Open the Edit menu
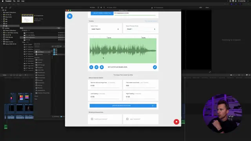Screen dimensions: 251x141 (x=18, y=1)
